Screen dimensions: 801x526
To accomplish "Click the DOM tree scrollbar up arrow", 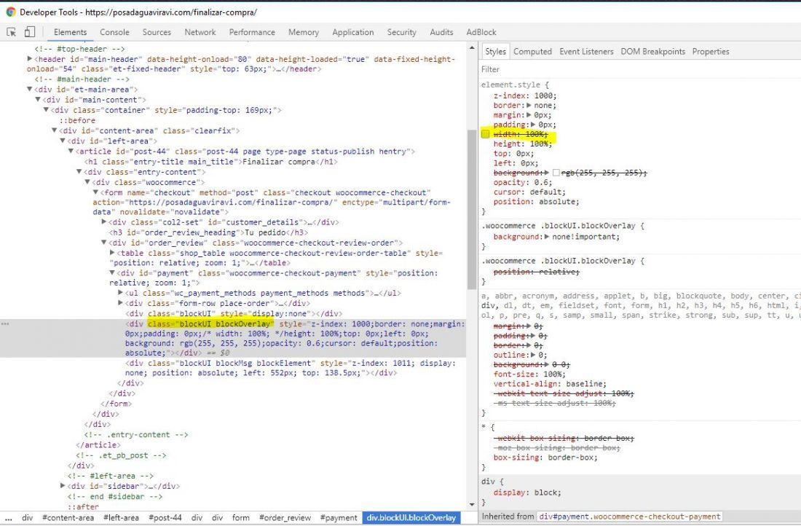I will coord(472,48).
